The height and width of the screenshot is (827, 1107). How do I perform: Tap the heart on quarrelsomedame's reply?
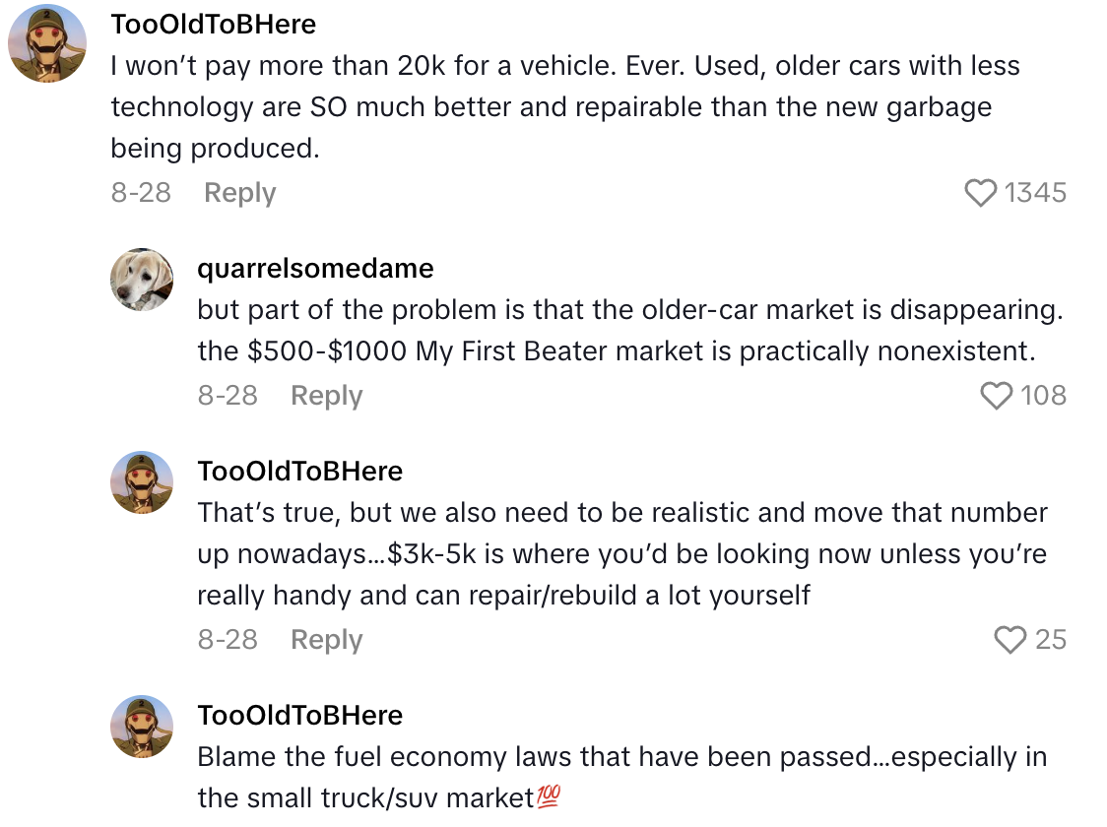(x=997, y=396)
